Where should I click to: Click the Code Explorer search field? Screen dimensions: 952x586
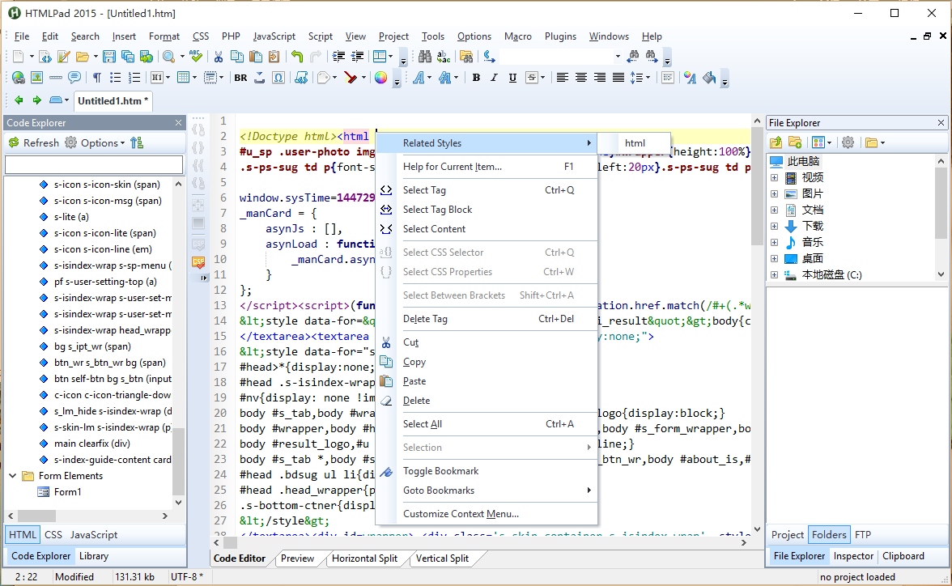94,165
